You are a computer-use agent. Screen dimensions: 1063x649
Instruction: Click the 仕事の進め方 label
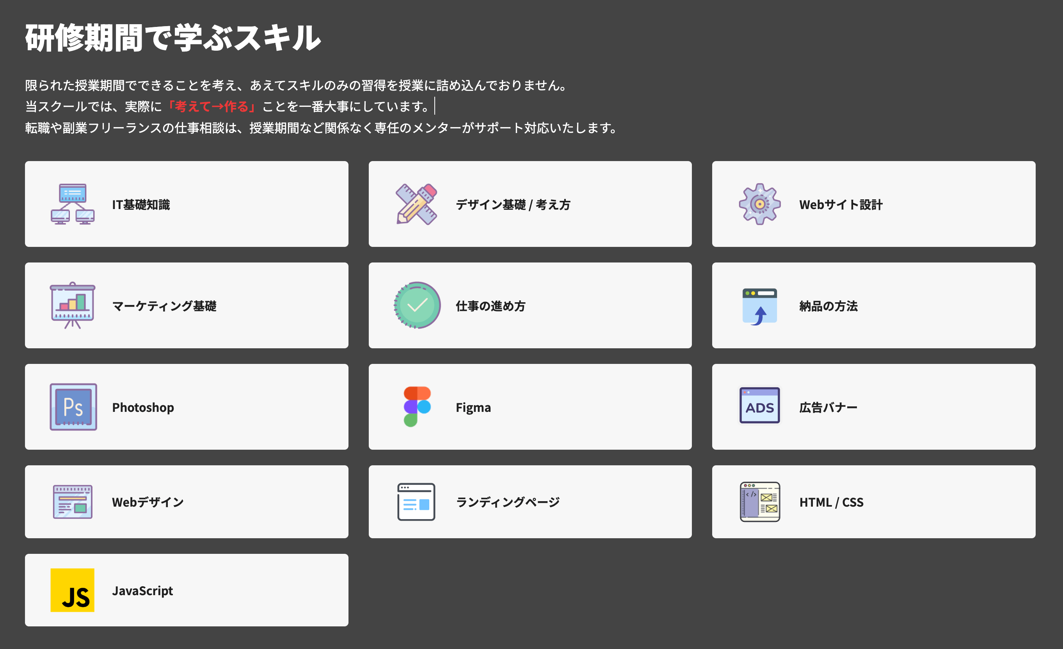point(491,306)
